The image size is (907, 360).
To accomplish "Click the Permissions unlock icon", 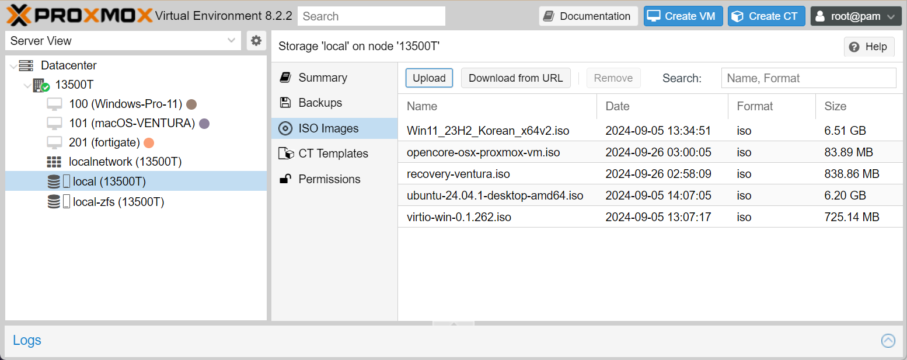I will pyautogui.click(x=285, y=179).
